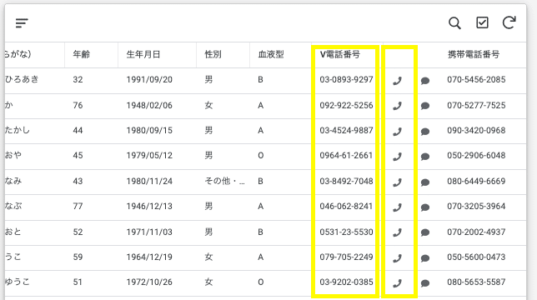Click birthdate 1946/12/13
This screenshot has height=300, width=537.
pyautogui.click(x=149, y=207)
